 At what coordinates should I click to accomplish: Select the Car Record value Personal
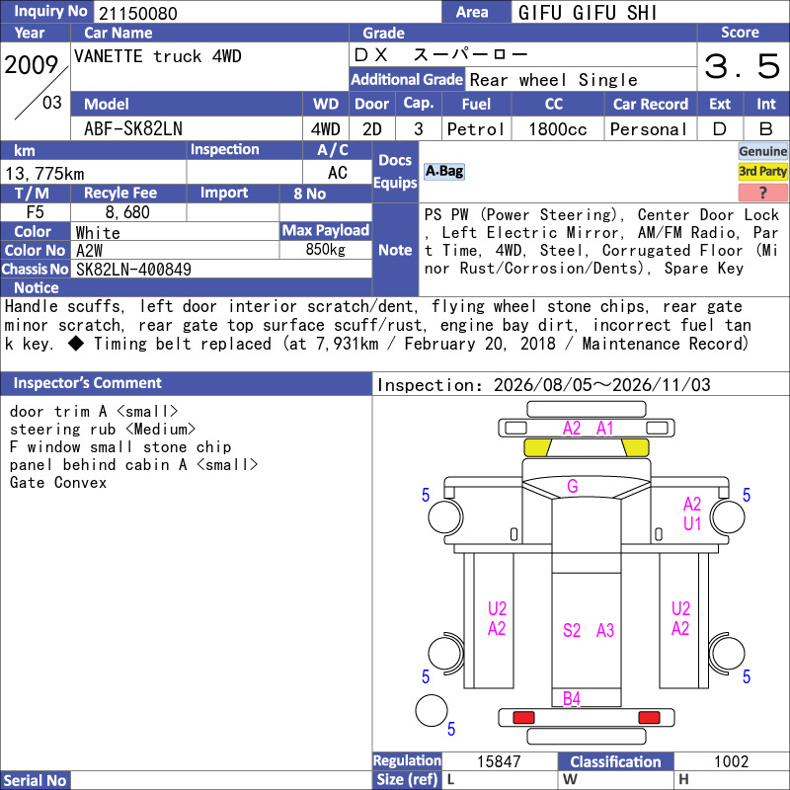(x=649, y=129)
